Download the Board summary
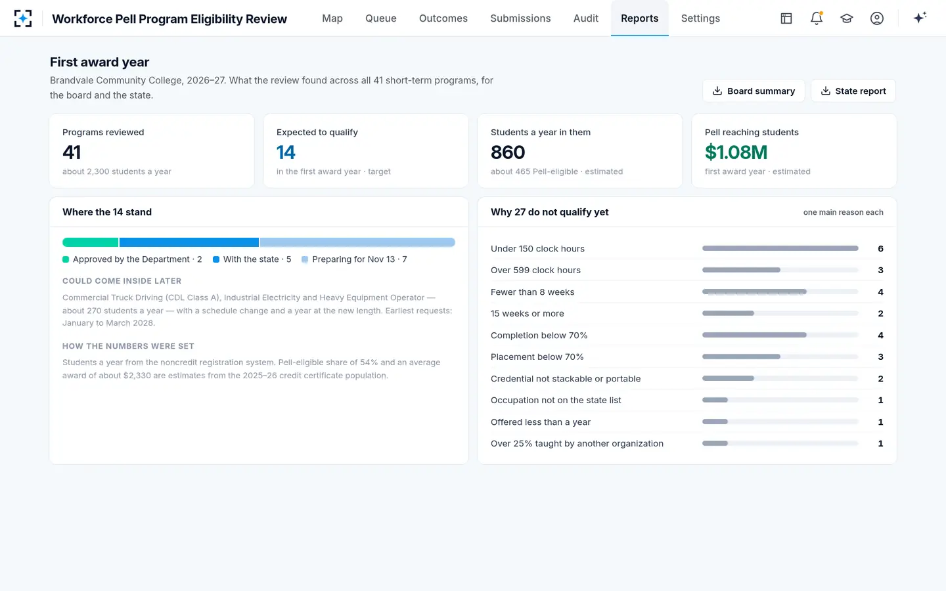This screenshot has height=591, width=946. [x=754, y=91]
